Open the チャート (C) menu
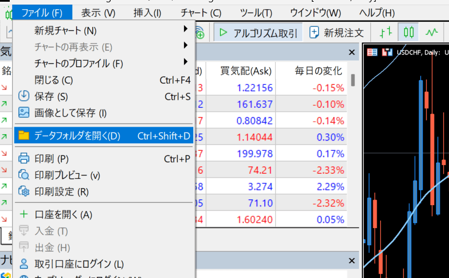 point(201,13)
